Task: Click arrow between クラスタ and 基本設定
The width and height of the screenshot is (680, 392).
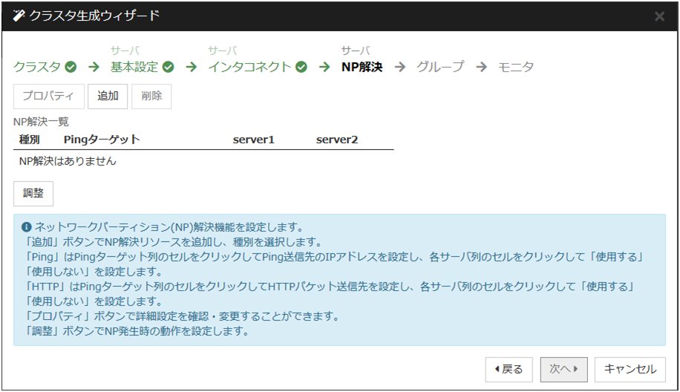Action: [x=94, y=67]
